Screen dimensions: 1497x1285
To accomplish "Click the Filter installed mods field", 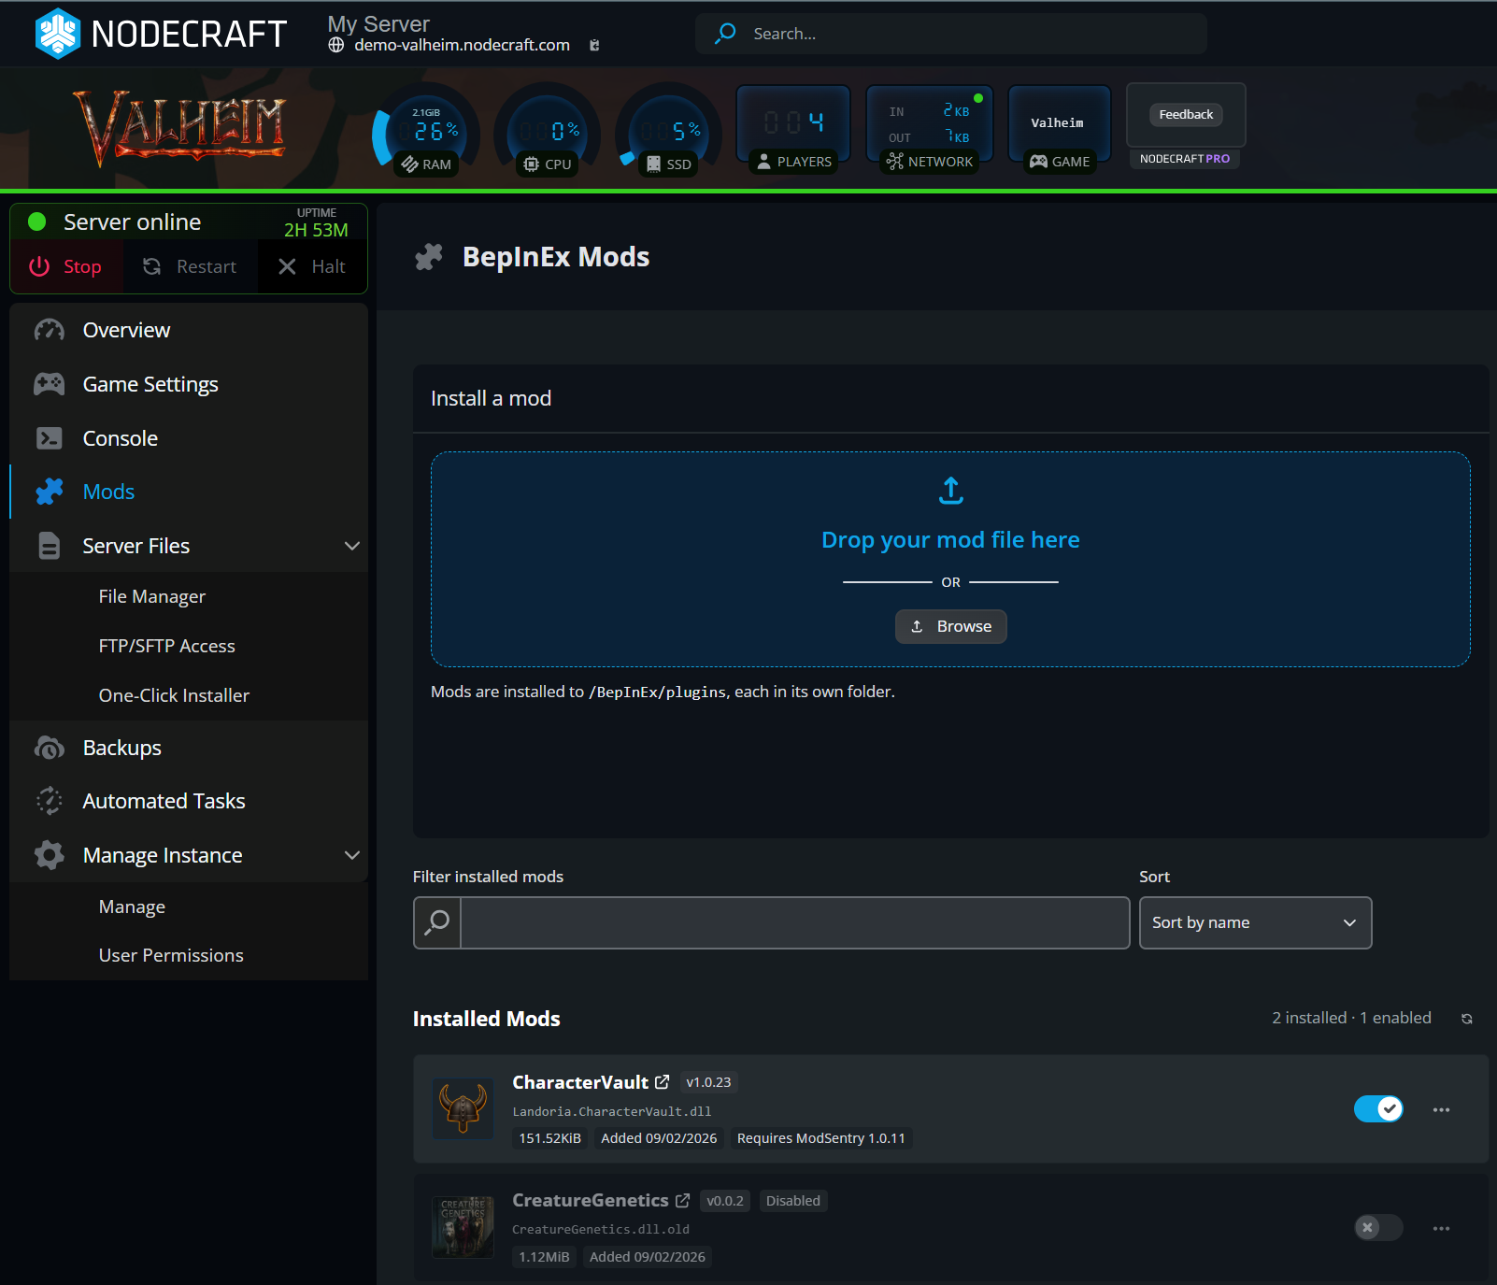I will pyautogui.click(x=794, y=922).
